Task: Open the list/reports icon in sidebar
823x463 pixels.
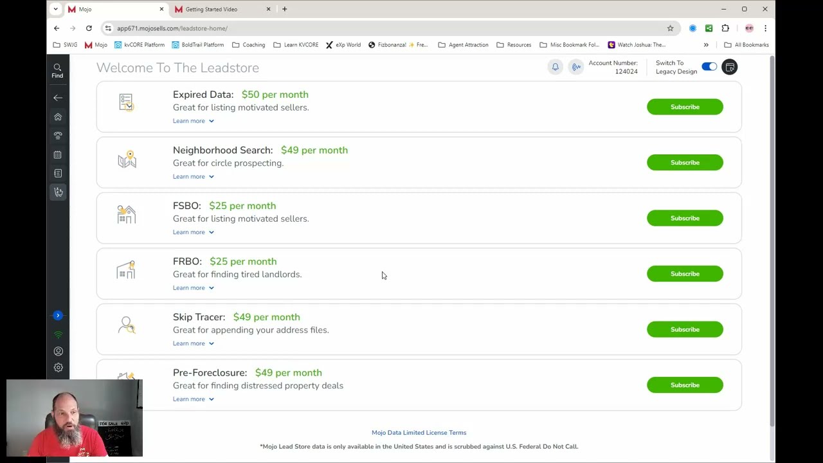Action: point(58,173)
